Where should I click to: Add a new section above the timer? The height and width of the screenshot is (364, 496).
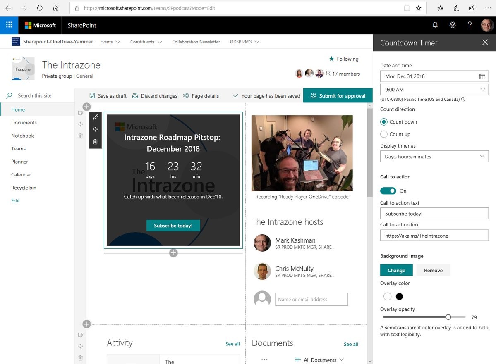pyautogui.click(x=86, y=107)
